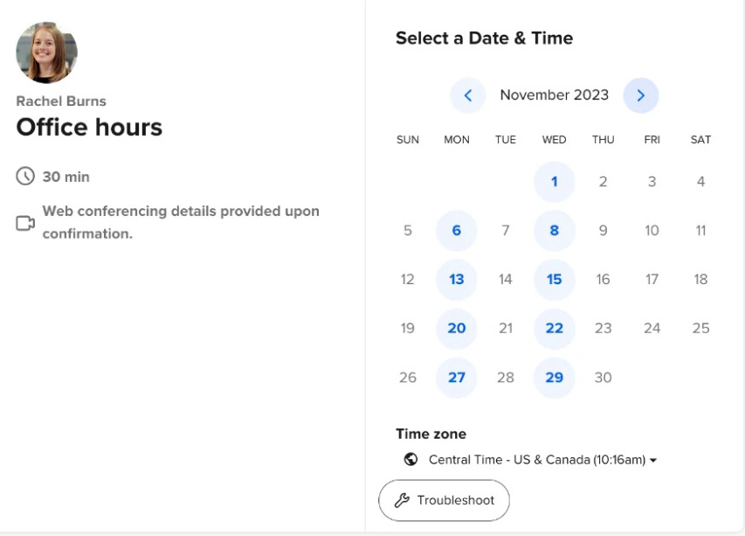Viewport: 745px width, 536px height.
Task: Select November 13 date
Action: pos(457,281)
